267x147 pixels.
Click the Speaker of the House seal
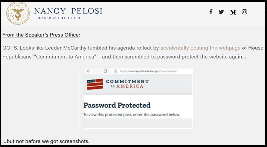pos(18,13)
